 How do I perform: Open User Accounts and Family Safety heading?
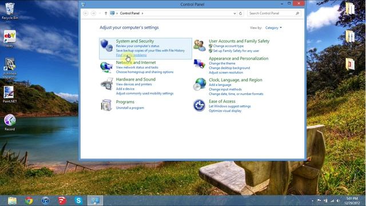coord(239,41)
